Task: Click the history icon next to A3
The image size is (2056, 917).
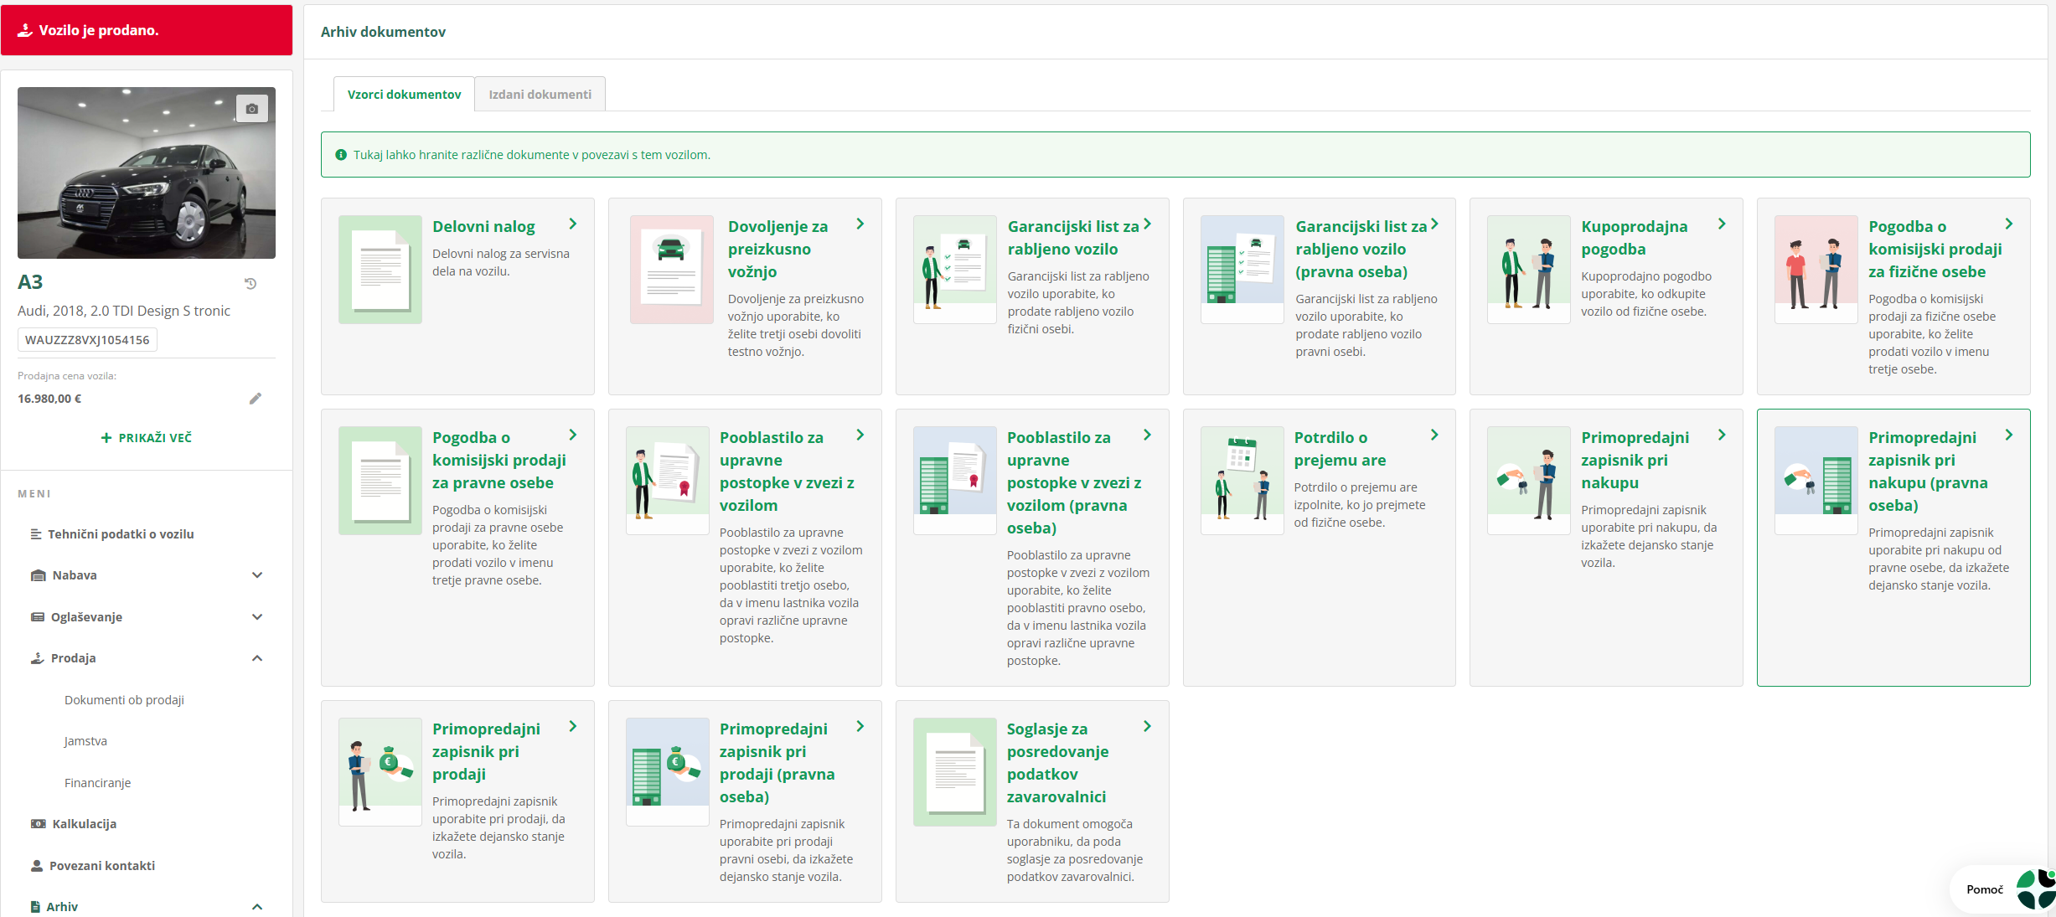Action: (251, 284)
